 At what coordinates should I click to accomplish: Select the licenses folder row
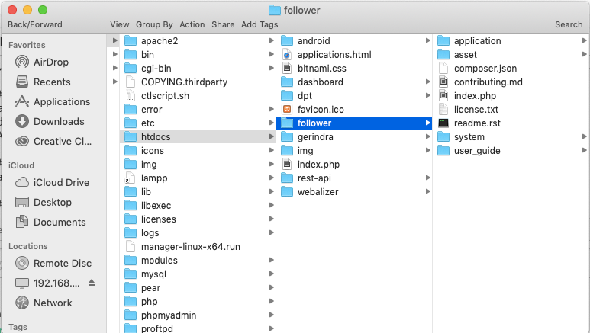(198, 219)
